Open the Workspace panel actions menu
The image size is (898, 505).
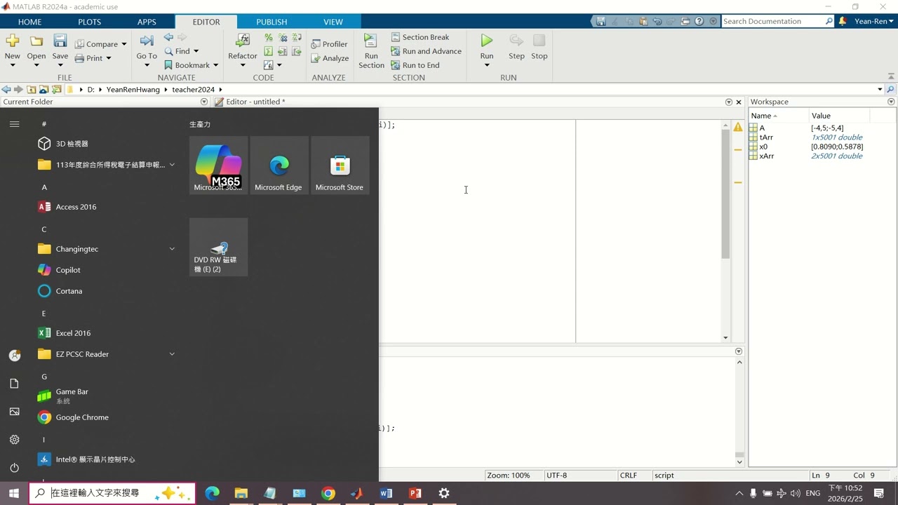click(x=891, y=102)
